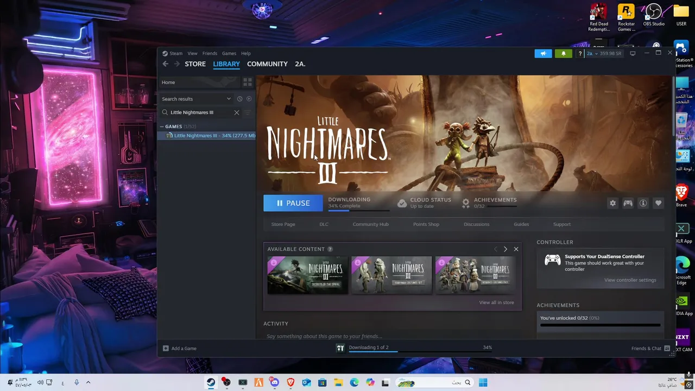The image size is (695, 391).
Task: Open the Store Page link
Action: tap(283, 224)
